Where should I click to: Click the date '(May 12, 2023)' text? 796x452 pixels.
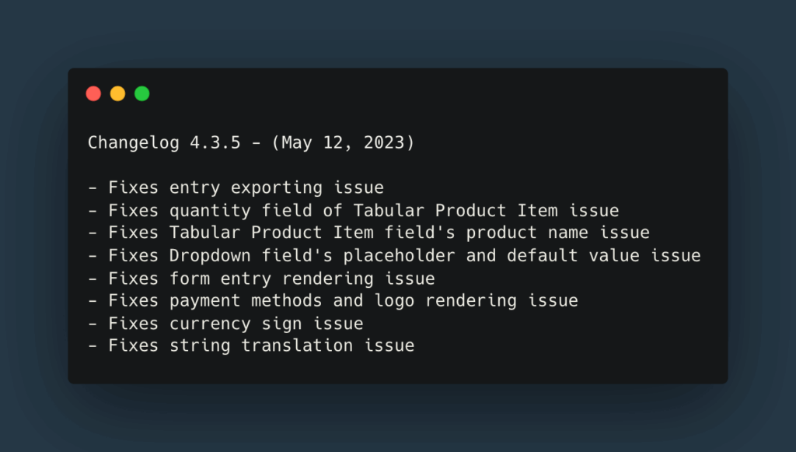click(x=343, y=142)
